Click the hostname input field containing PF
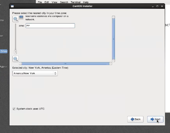The image size is (170, 133). [50, 26]
